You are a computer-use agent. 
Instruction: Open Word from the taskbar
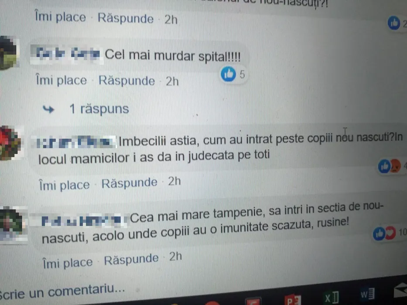pyautogui.click(x=367, y=294)
